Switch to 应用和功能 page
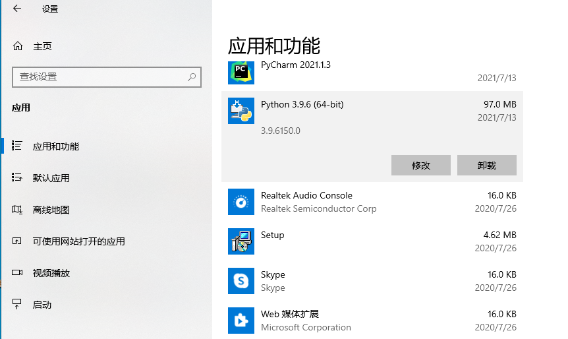568x339 pixels. coord(56,146)
